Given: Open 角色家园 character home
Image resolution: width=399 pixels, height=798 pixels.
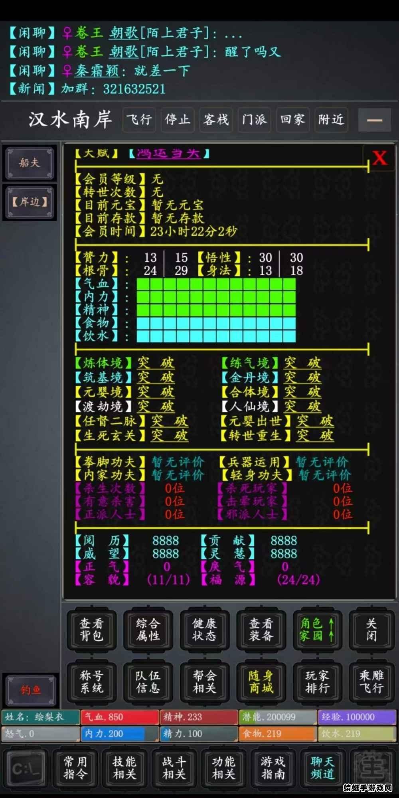Looking at the screenshot, I should pos(317,630).
